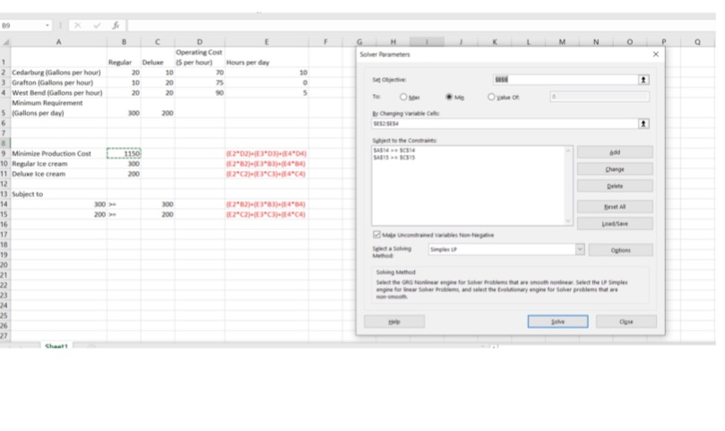The image size is (725, 431).
Task: Click the Change constraint button
Action: point(615,169)
